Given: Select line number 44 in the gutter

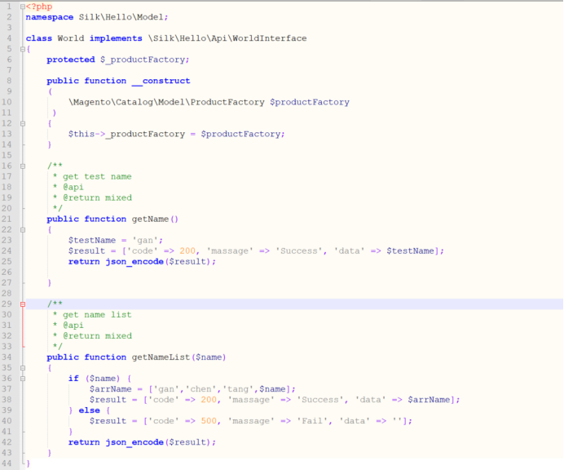Looking at the screenshot, I should click(x=7, y=463).
